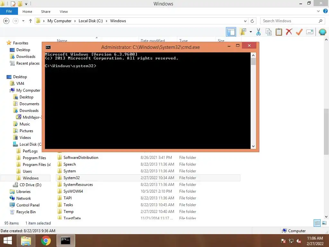Open Explorer help question mark icon

click(325, 11)
